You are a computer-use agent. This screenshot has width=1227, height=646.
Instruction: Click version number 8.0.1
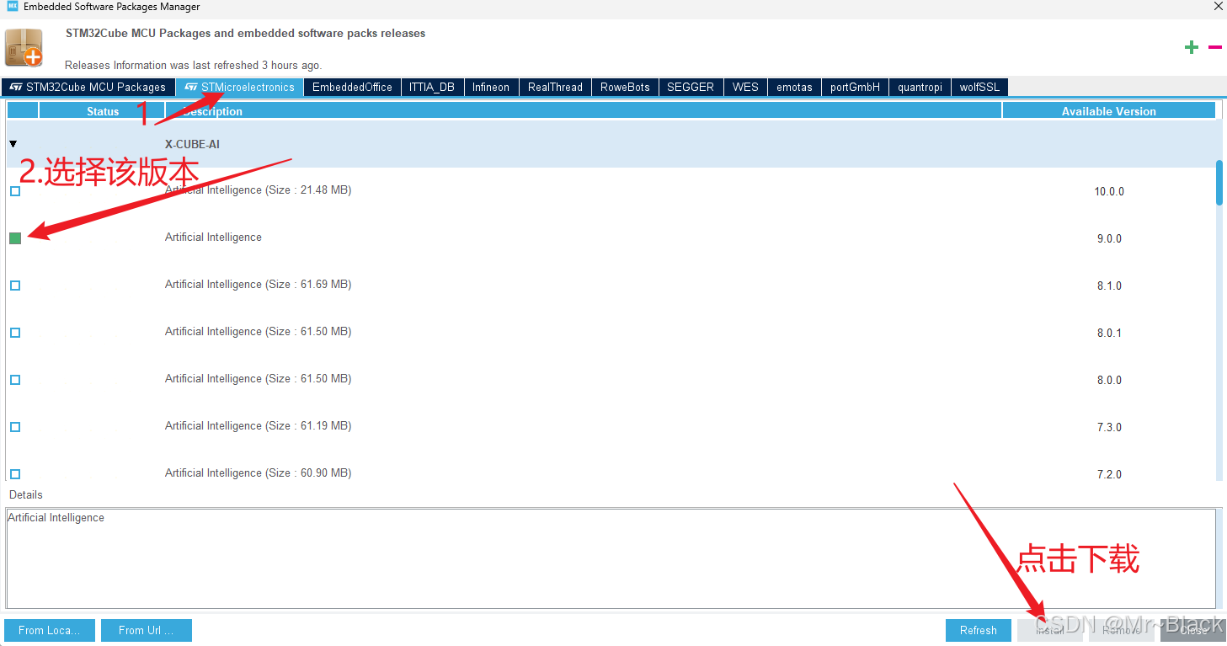point(1109,333)
